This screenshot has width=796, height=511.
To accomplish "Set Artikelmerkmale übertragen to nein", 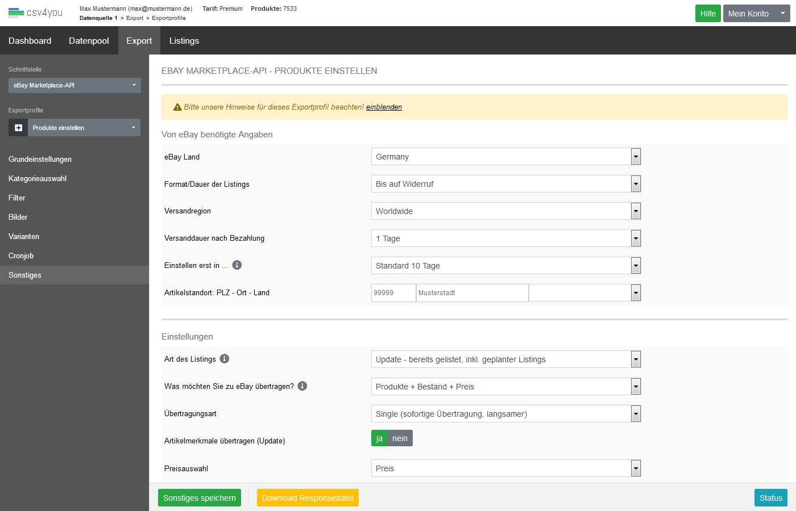I will click(x=400, y=438).
